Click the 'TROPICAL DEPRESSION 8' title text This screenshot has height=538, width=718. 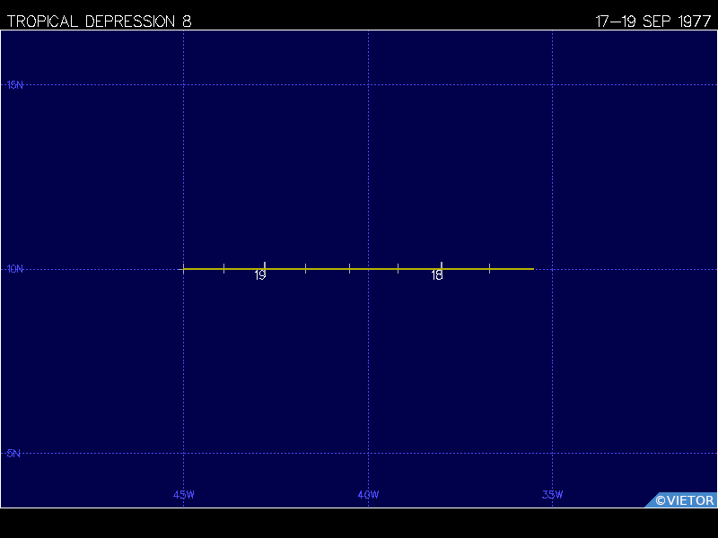coord(100,22)
